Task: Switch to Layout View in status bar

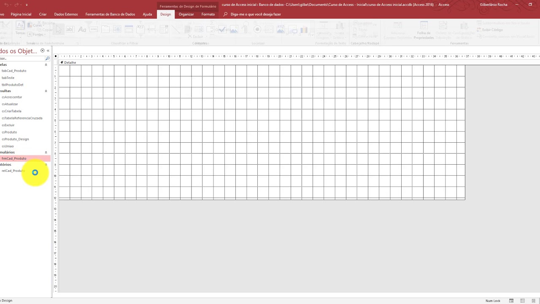Action: point(522,301)
